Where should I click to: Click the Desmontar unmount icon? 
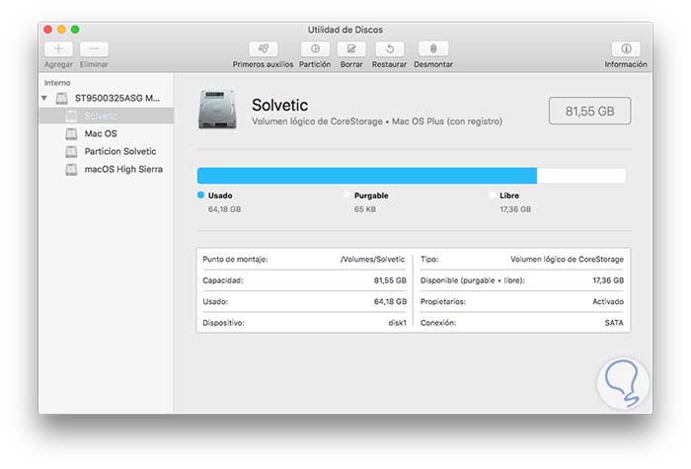click(x=433, y=49)
